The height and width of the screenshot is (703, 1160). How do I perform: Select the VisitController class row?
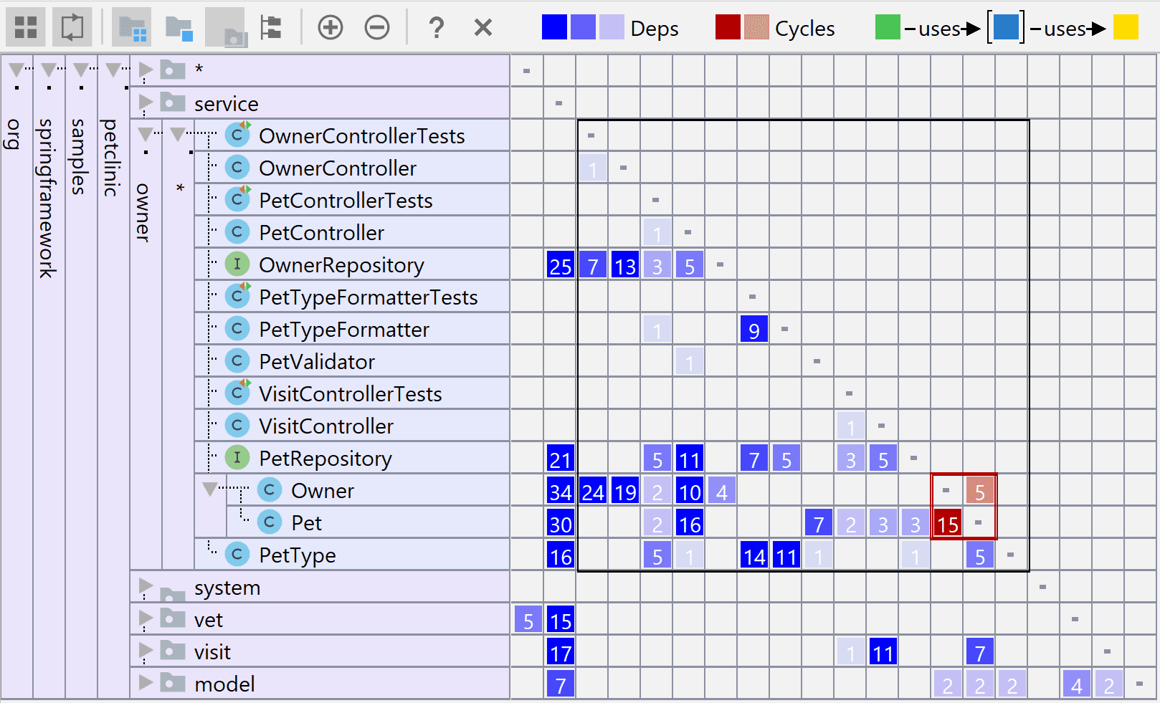point(325,426)
